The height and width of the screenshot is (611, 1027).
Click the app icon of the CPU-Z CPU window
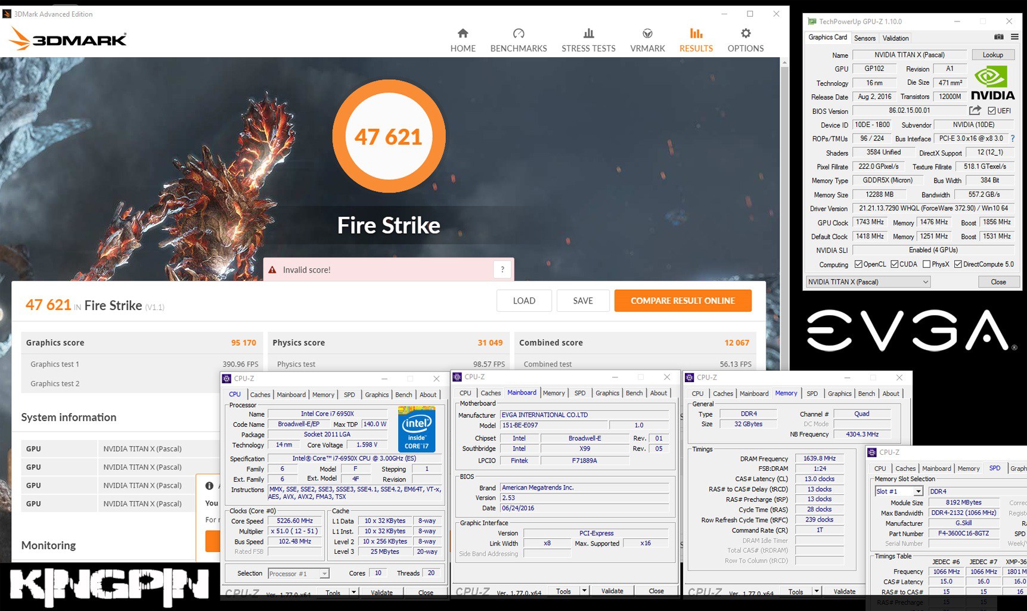[x=227, y=379]
